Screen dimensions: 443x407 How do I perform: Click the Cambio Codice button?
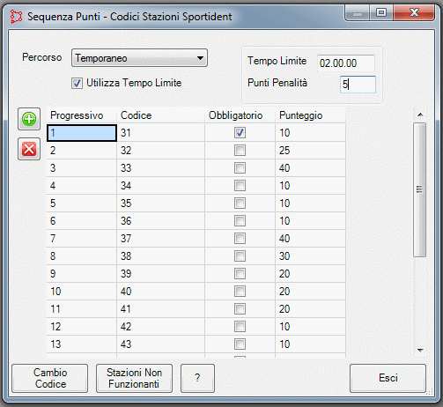pyautogui.click(x=50, y=378)
